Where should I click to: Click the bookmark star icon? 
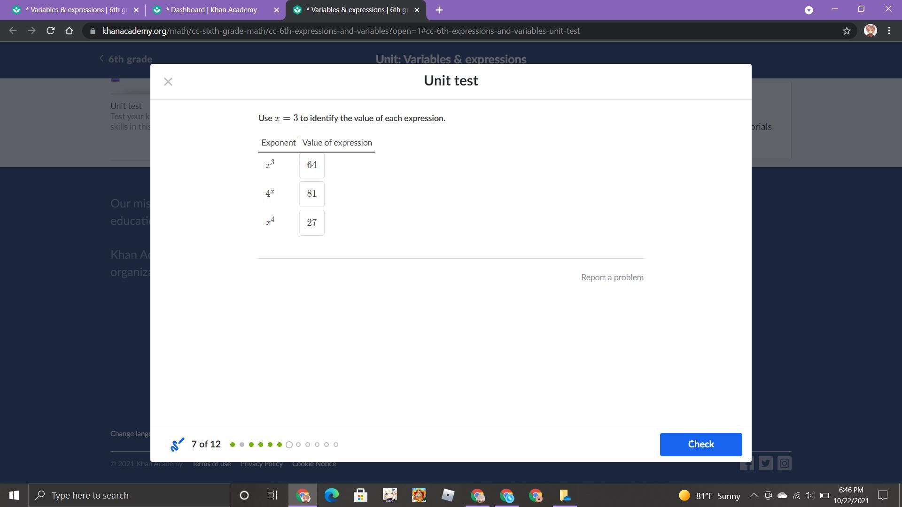point(847,31)
